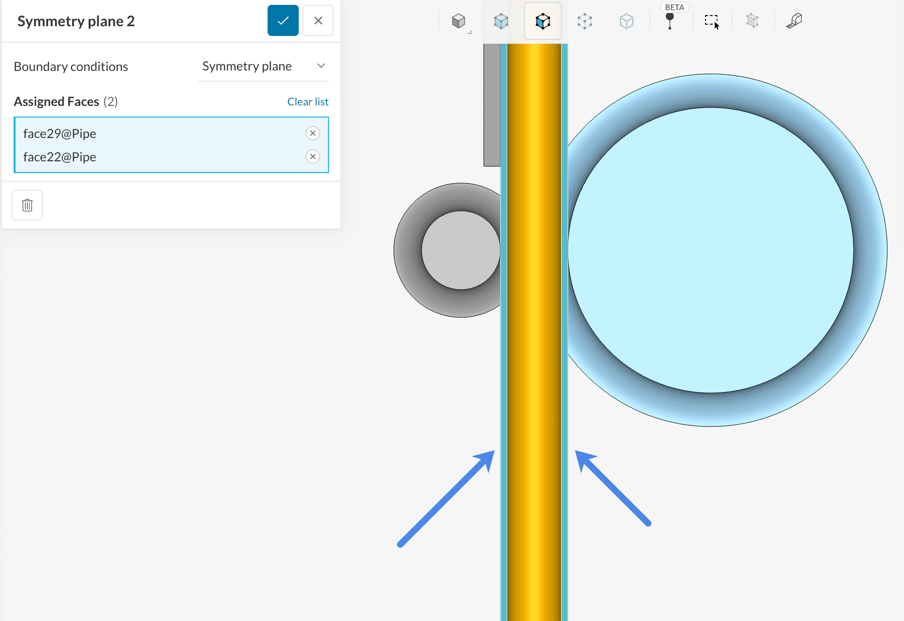Activate face selection mode
The image size is (904, 621).
(542, 21)
